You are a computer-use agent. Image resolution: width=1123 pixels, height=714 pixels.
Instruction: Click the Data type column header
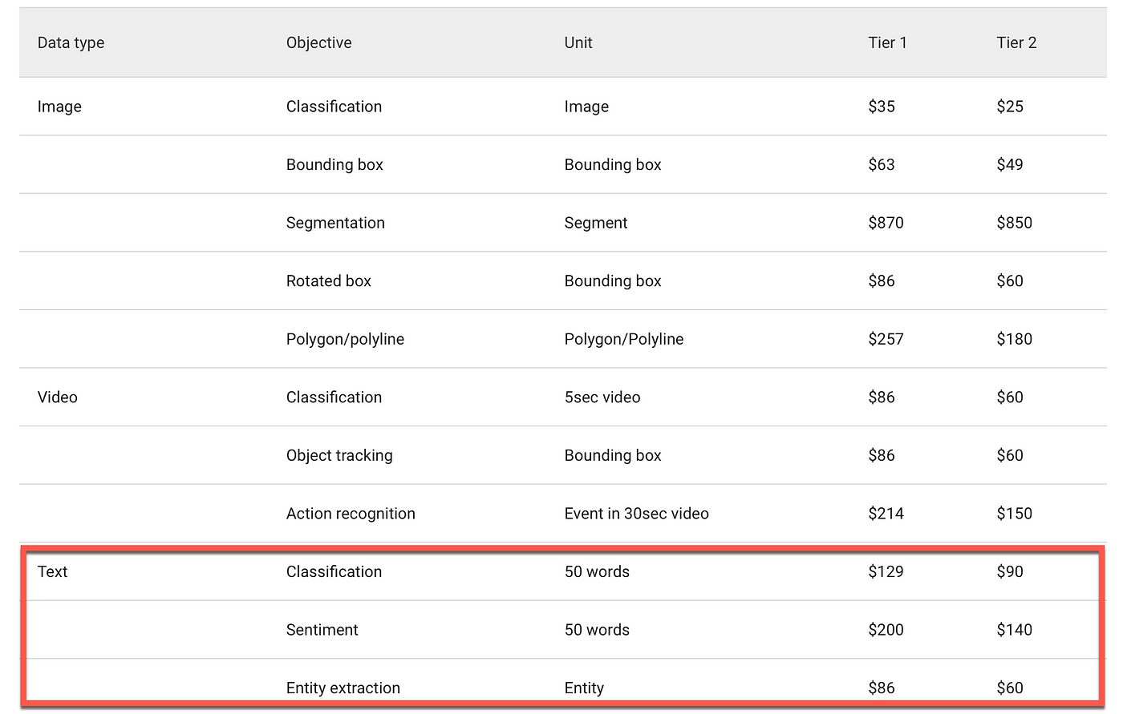point(71,42)
